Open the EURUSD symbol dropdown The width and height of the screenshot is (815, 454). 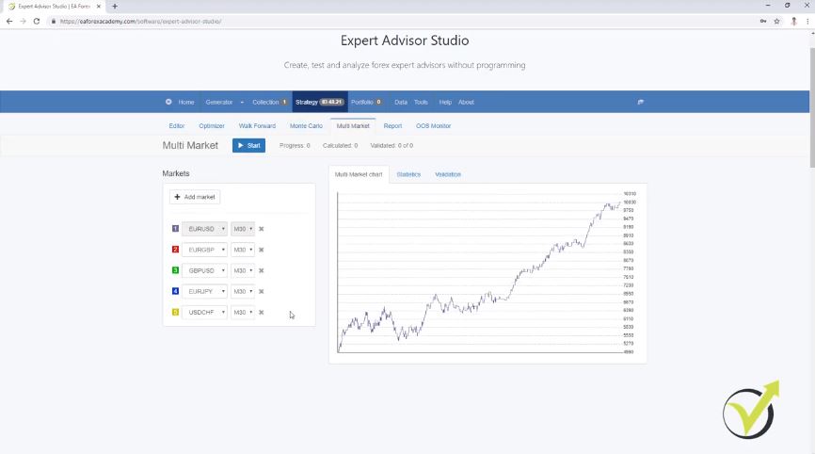coord(204,229)
